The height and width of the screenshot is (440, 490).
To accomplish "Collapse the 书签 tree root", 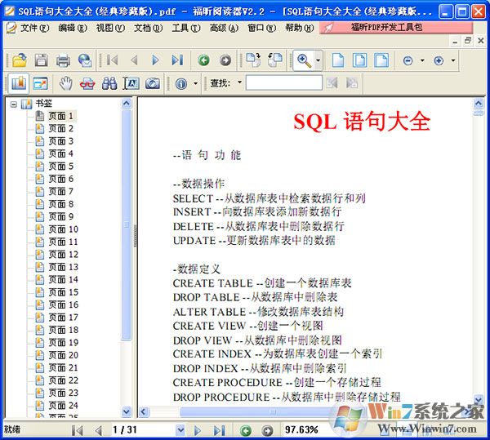I will click(13, 104).
